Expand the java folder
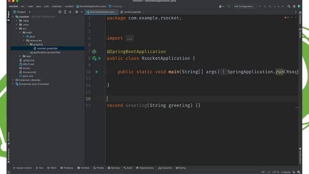Screen dimensions: 309x174 [x=24, y=37]
